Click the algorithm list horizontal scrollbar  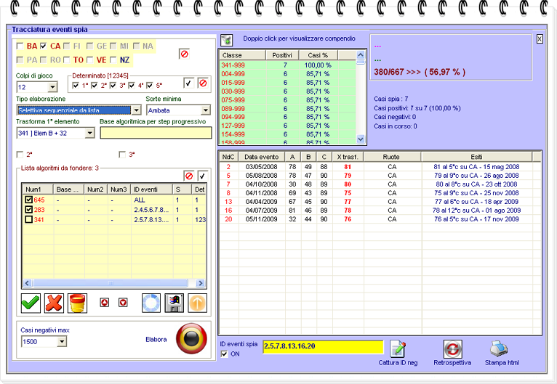pos(109,283)
